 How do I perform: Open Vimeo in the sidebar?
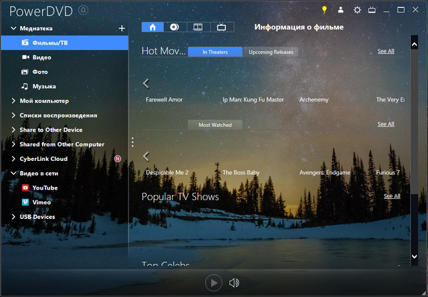click(x=41, y=202)
